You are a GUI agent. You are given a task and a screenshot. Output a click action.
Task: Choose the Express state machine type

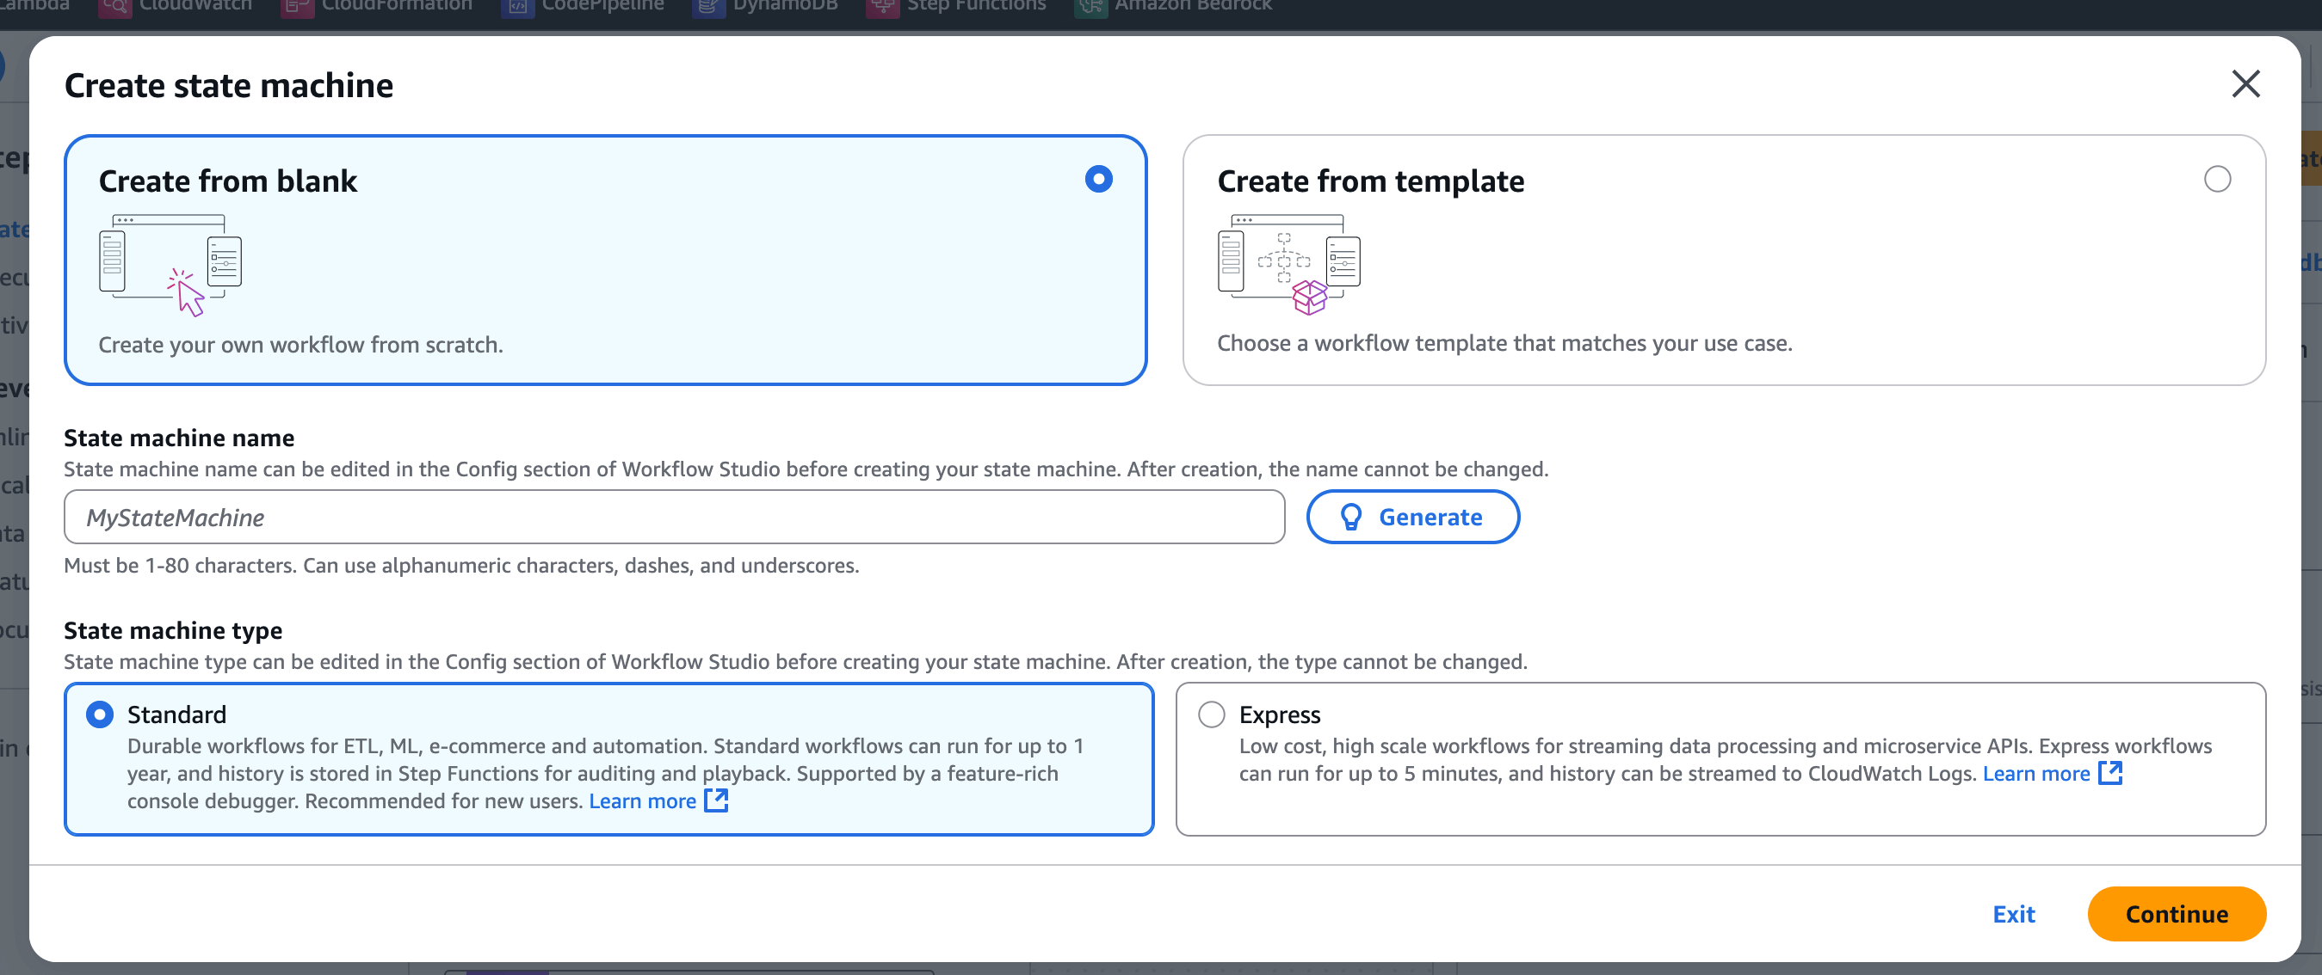(x=1211, y=714)
